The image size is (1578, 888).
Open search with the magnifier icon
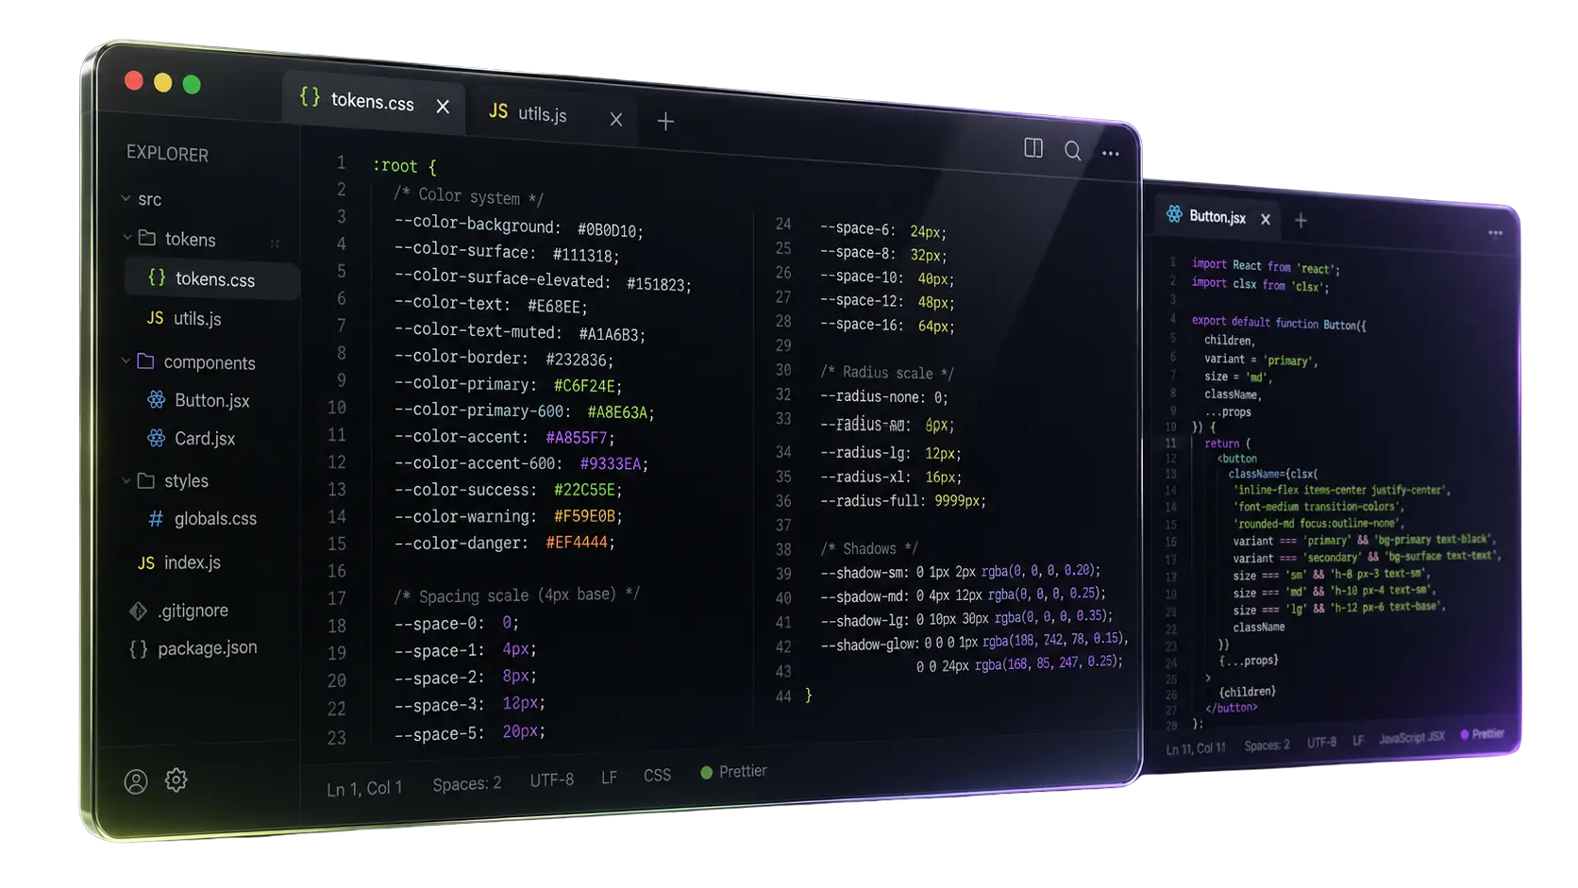(1073, 151)
